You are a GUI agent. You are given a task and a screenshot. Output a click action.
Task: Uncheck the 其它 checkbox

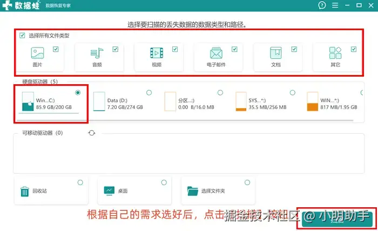[x=353, y=49]
